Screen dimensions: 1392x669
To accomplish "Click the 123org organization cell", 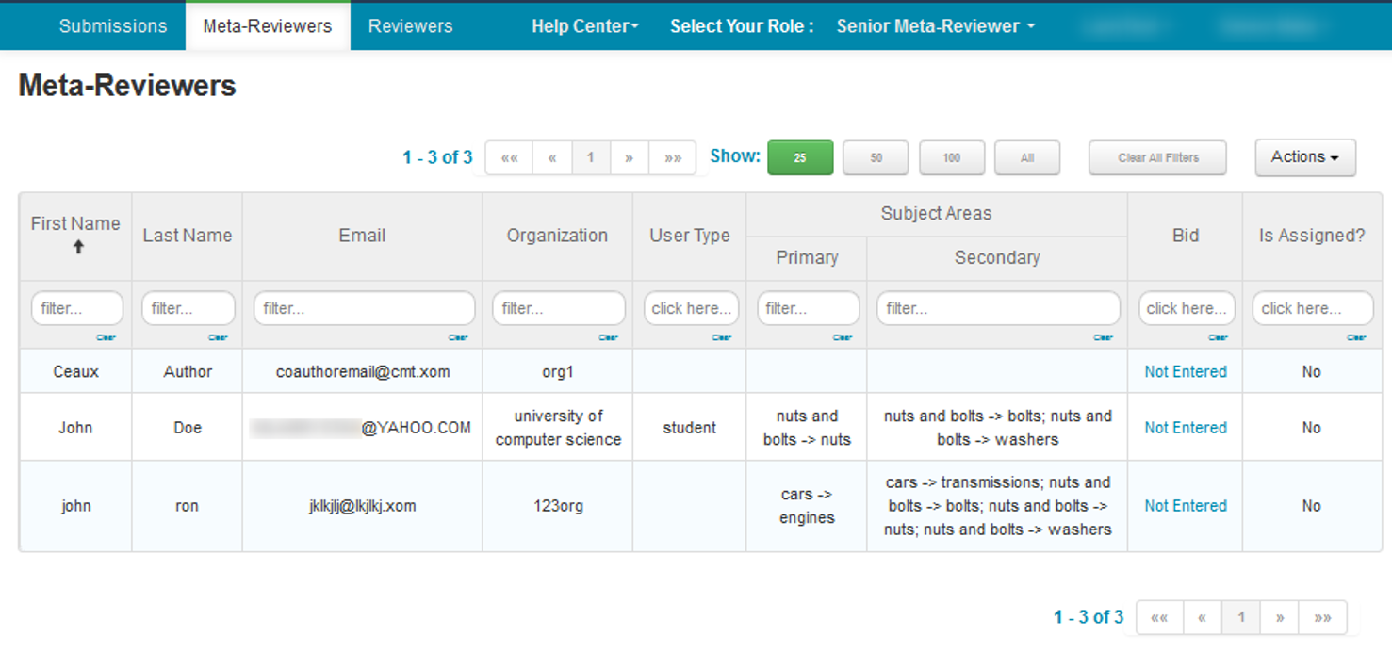I will [558, 506].
